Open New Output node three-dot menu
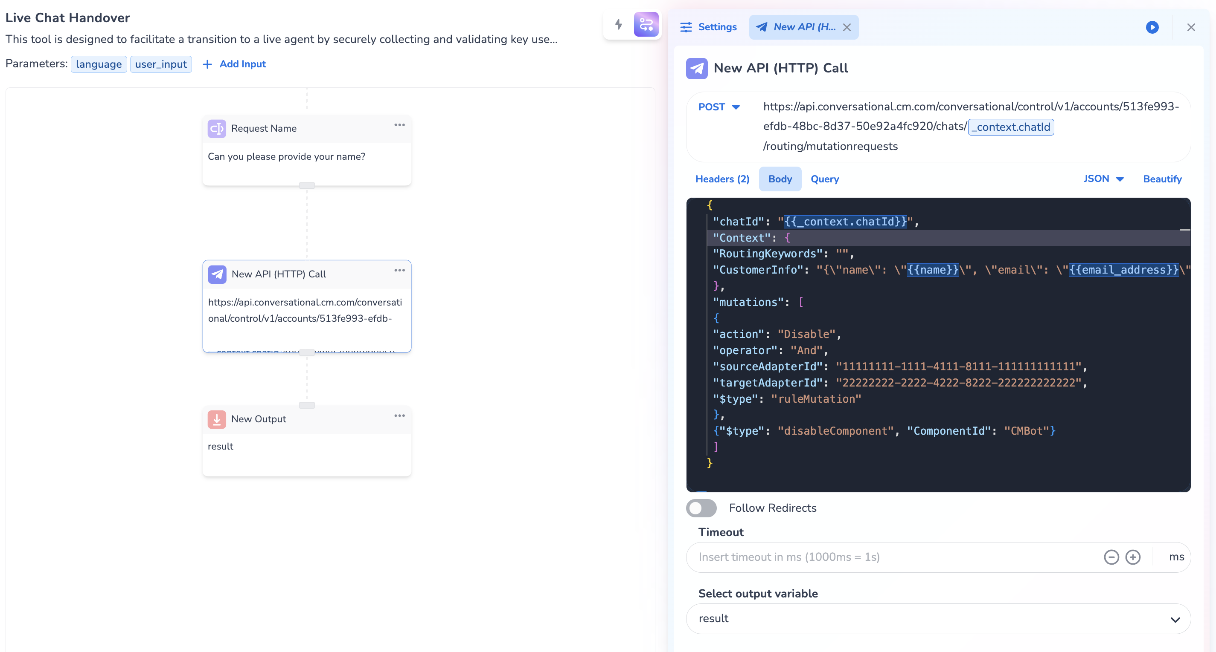 pyautogui.click(x=399, y=415)
